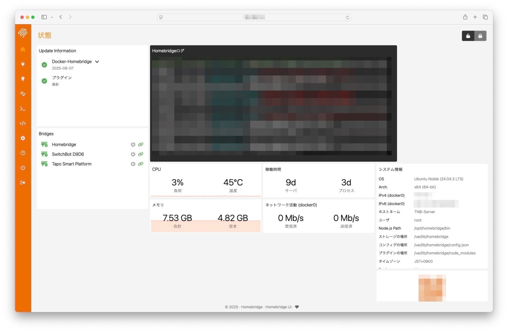Click the /opt/homebridge/bin path value
This screenshot has width=508, height=332.
(432, 228)
